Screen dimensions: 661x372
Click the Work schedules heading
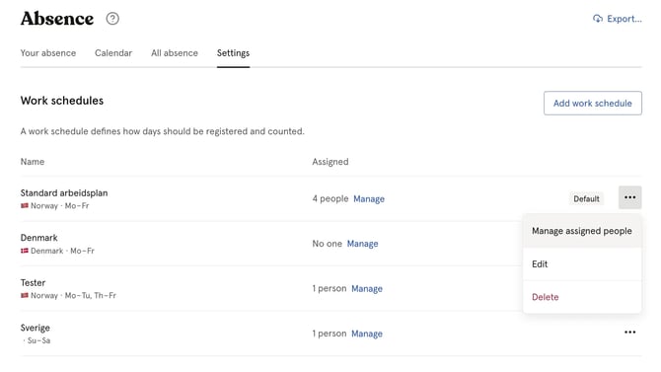62,101
